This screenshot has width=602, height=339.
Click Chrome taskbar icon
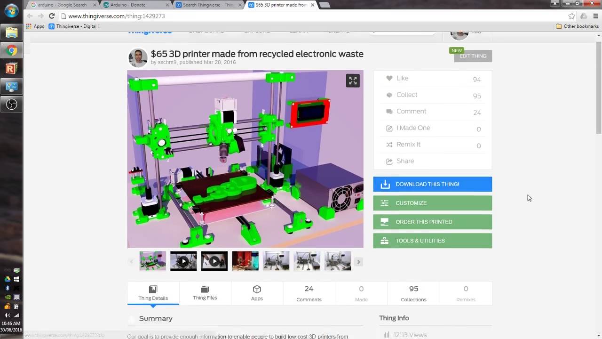tap(11, 50)
